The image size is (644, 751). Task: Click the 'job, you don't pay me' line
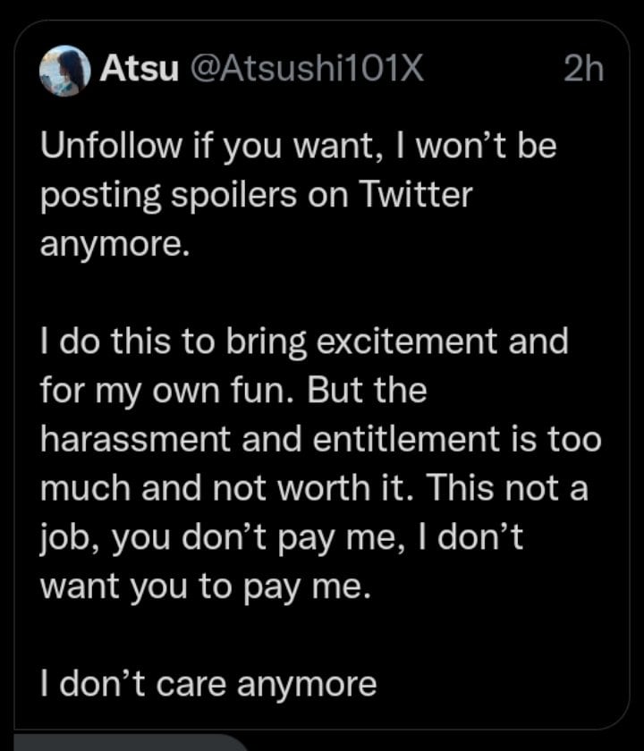click(281, 538)
